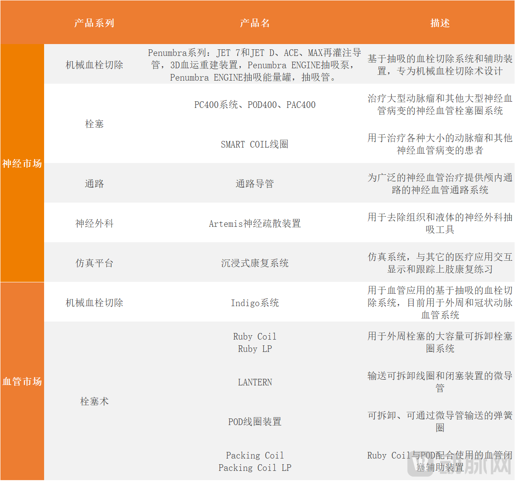Screen dimensions: 515x481
Task: Select the 沉浸式康复系统 product cell
Action: (255, 263)
